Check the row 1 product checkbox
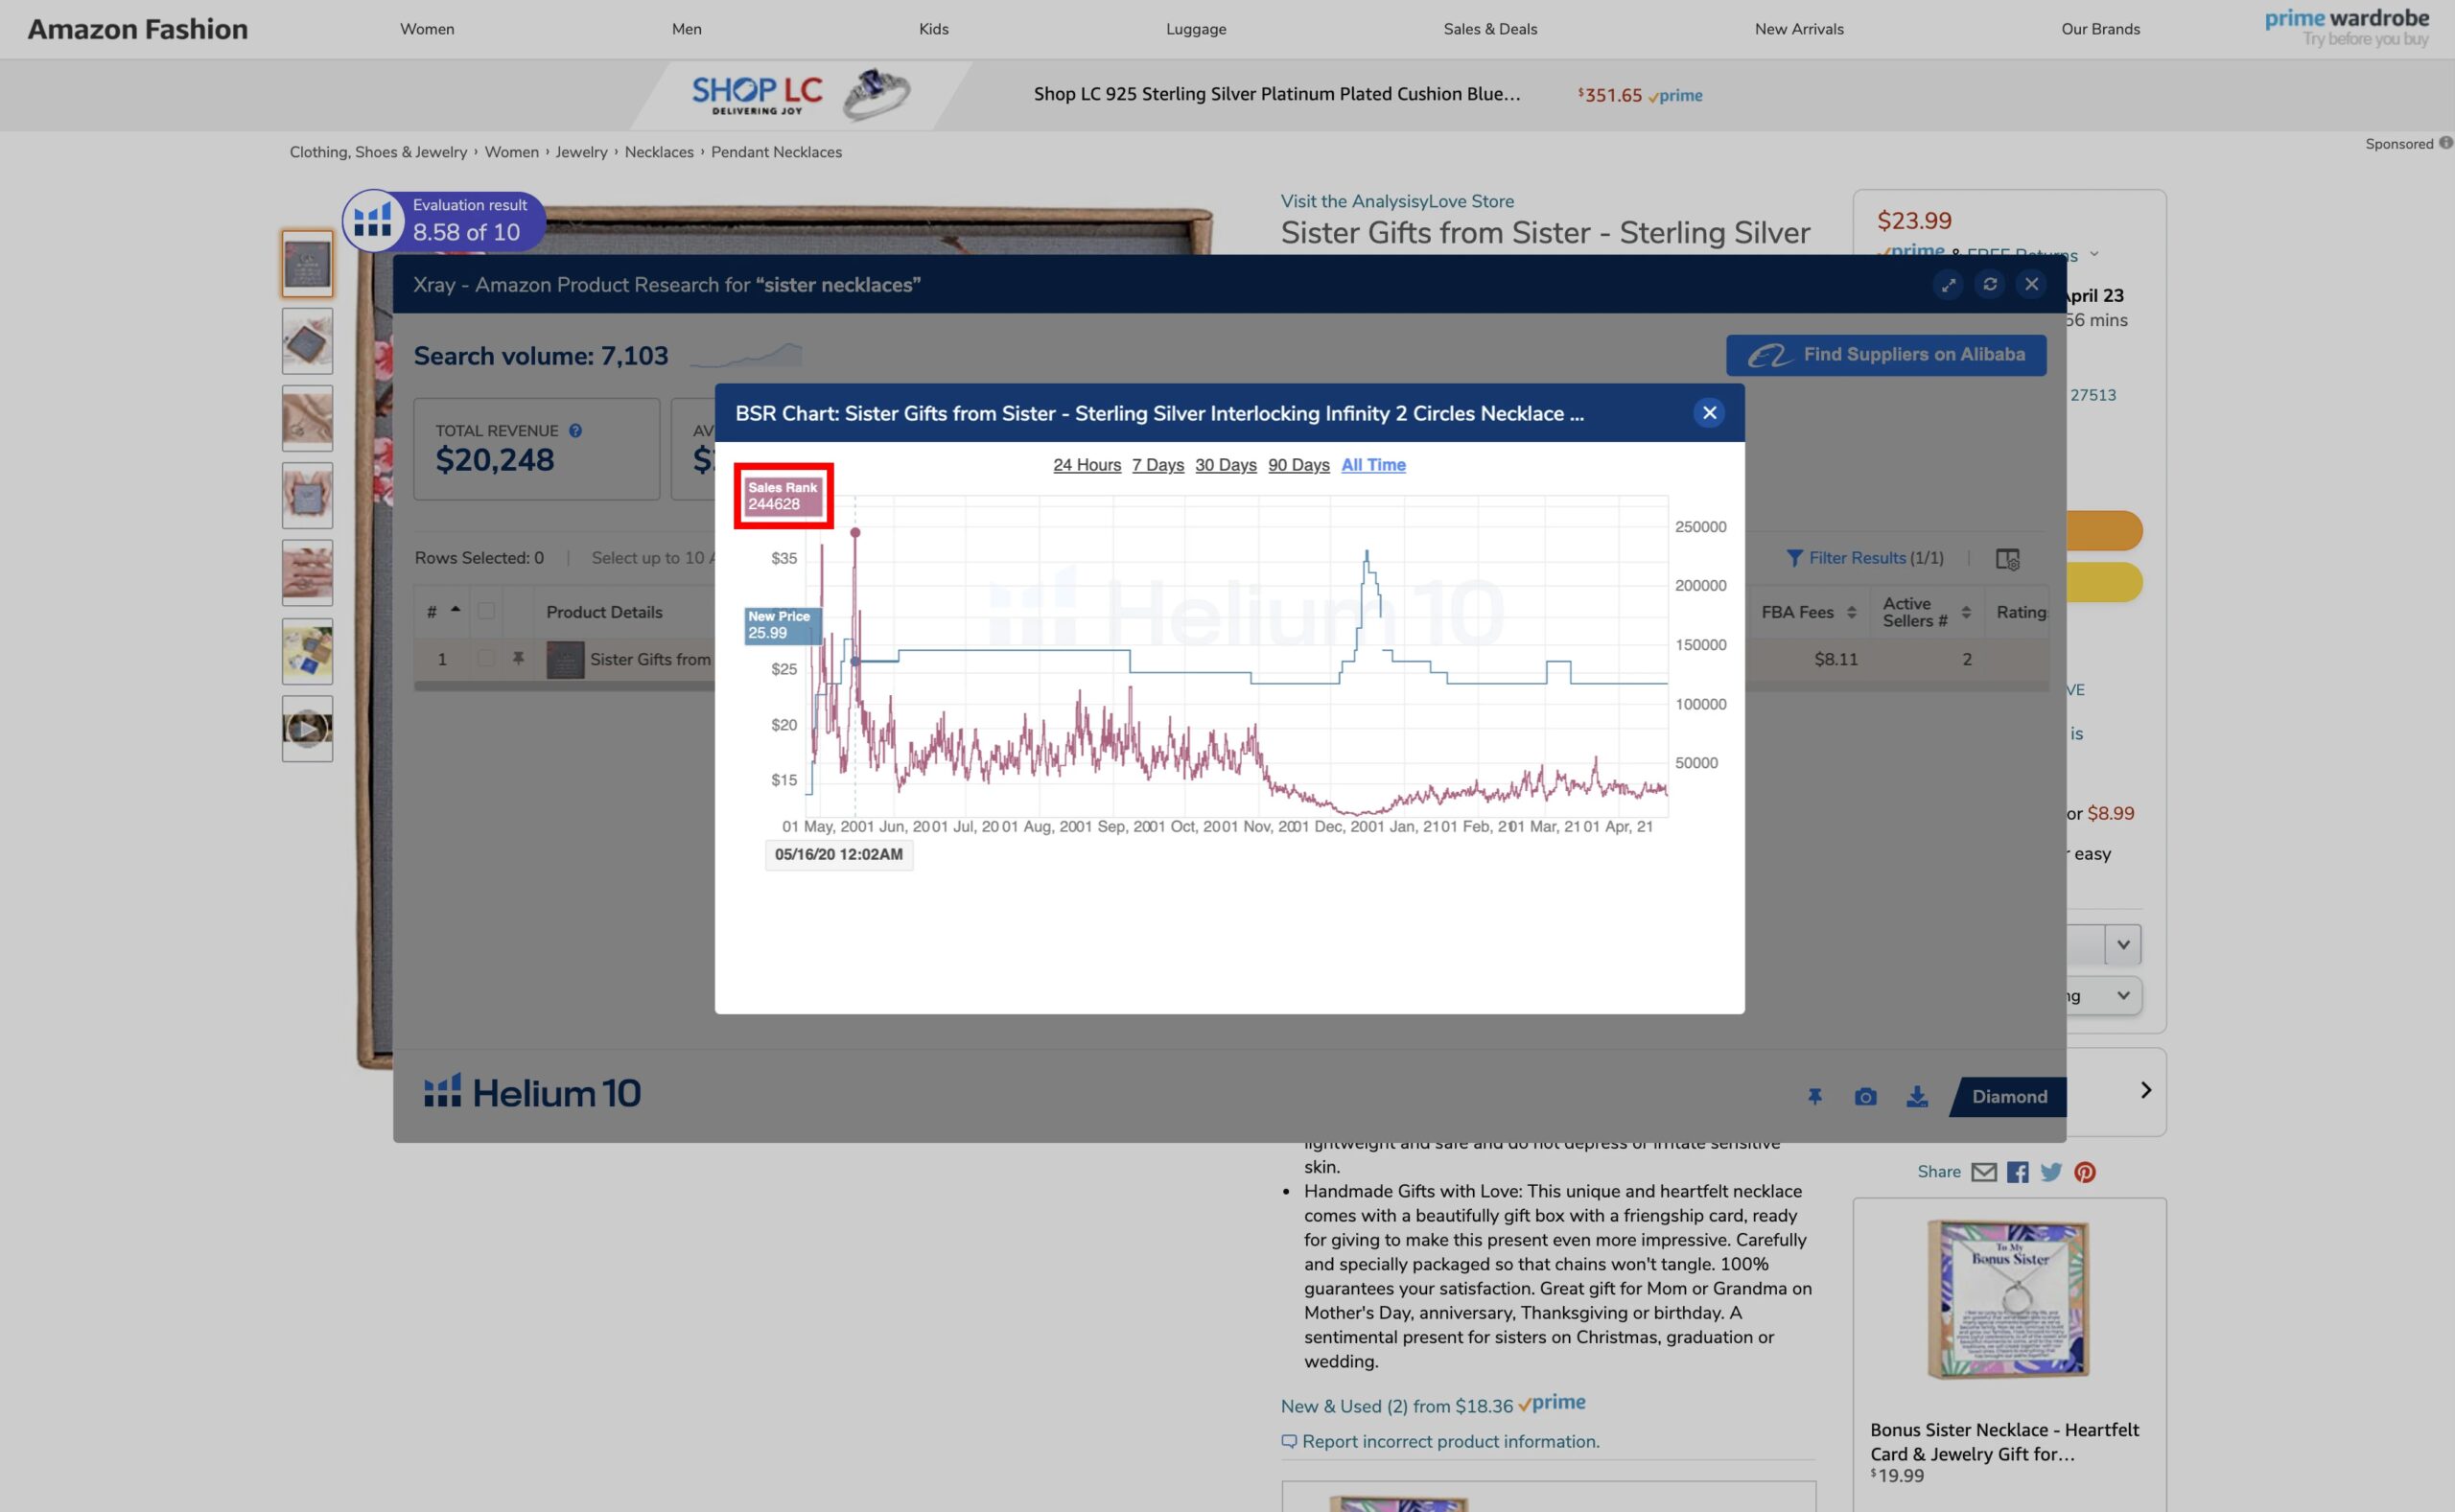2455x1512 pixels. click(486, 659)
